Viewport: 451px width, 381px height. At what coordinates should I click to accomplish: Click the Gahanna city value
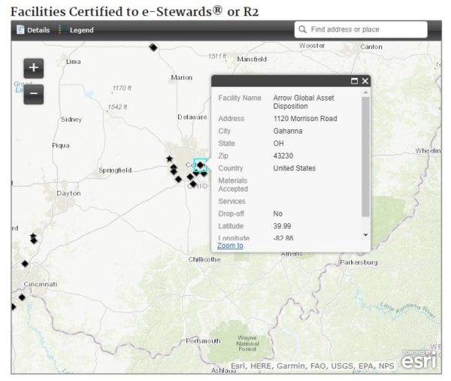coord(288,131)
